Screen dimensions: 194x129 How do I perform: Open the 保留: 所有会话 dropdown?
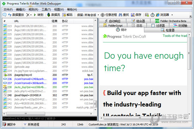tap(88, 15)
